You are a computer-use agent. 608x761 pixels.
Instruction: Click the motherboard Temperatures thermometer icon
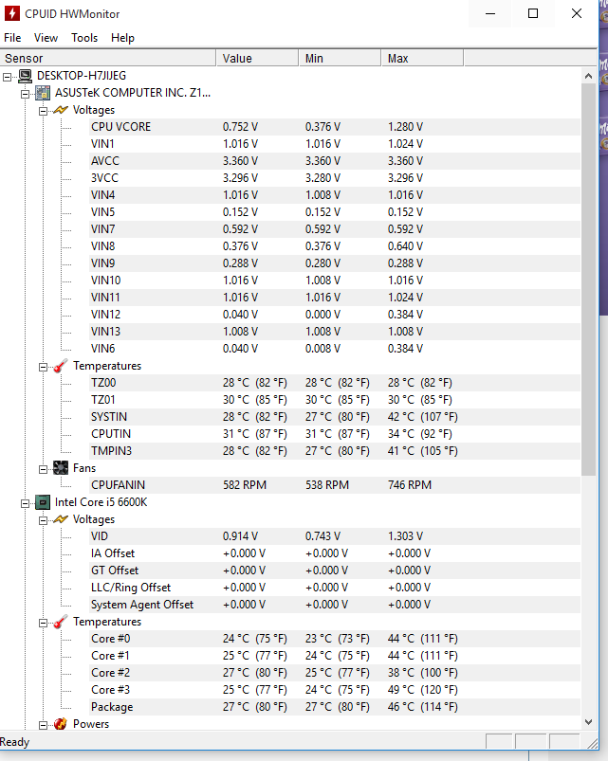[x=61, y=366]
